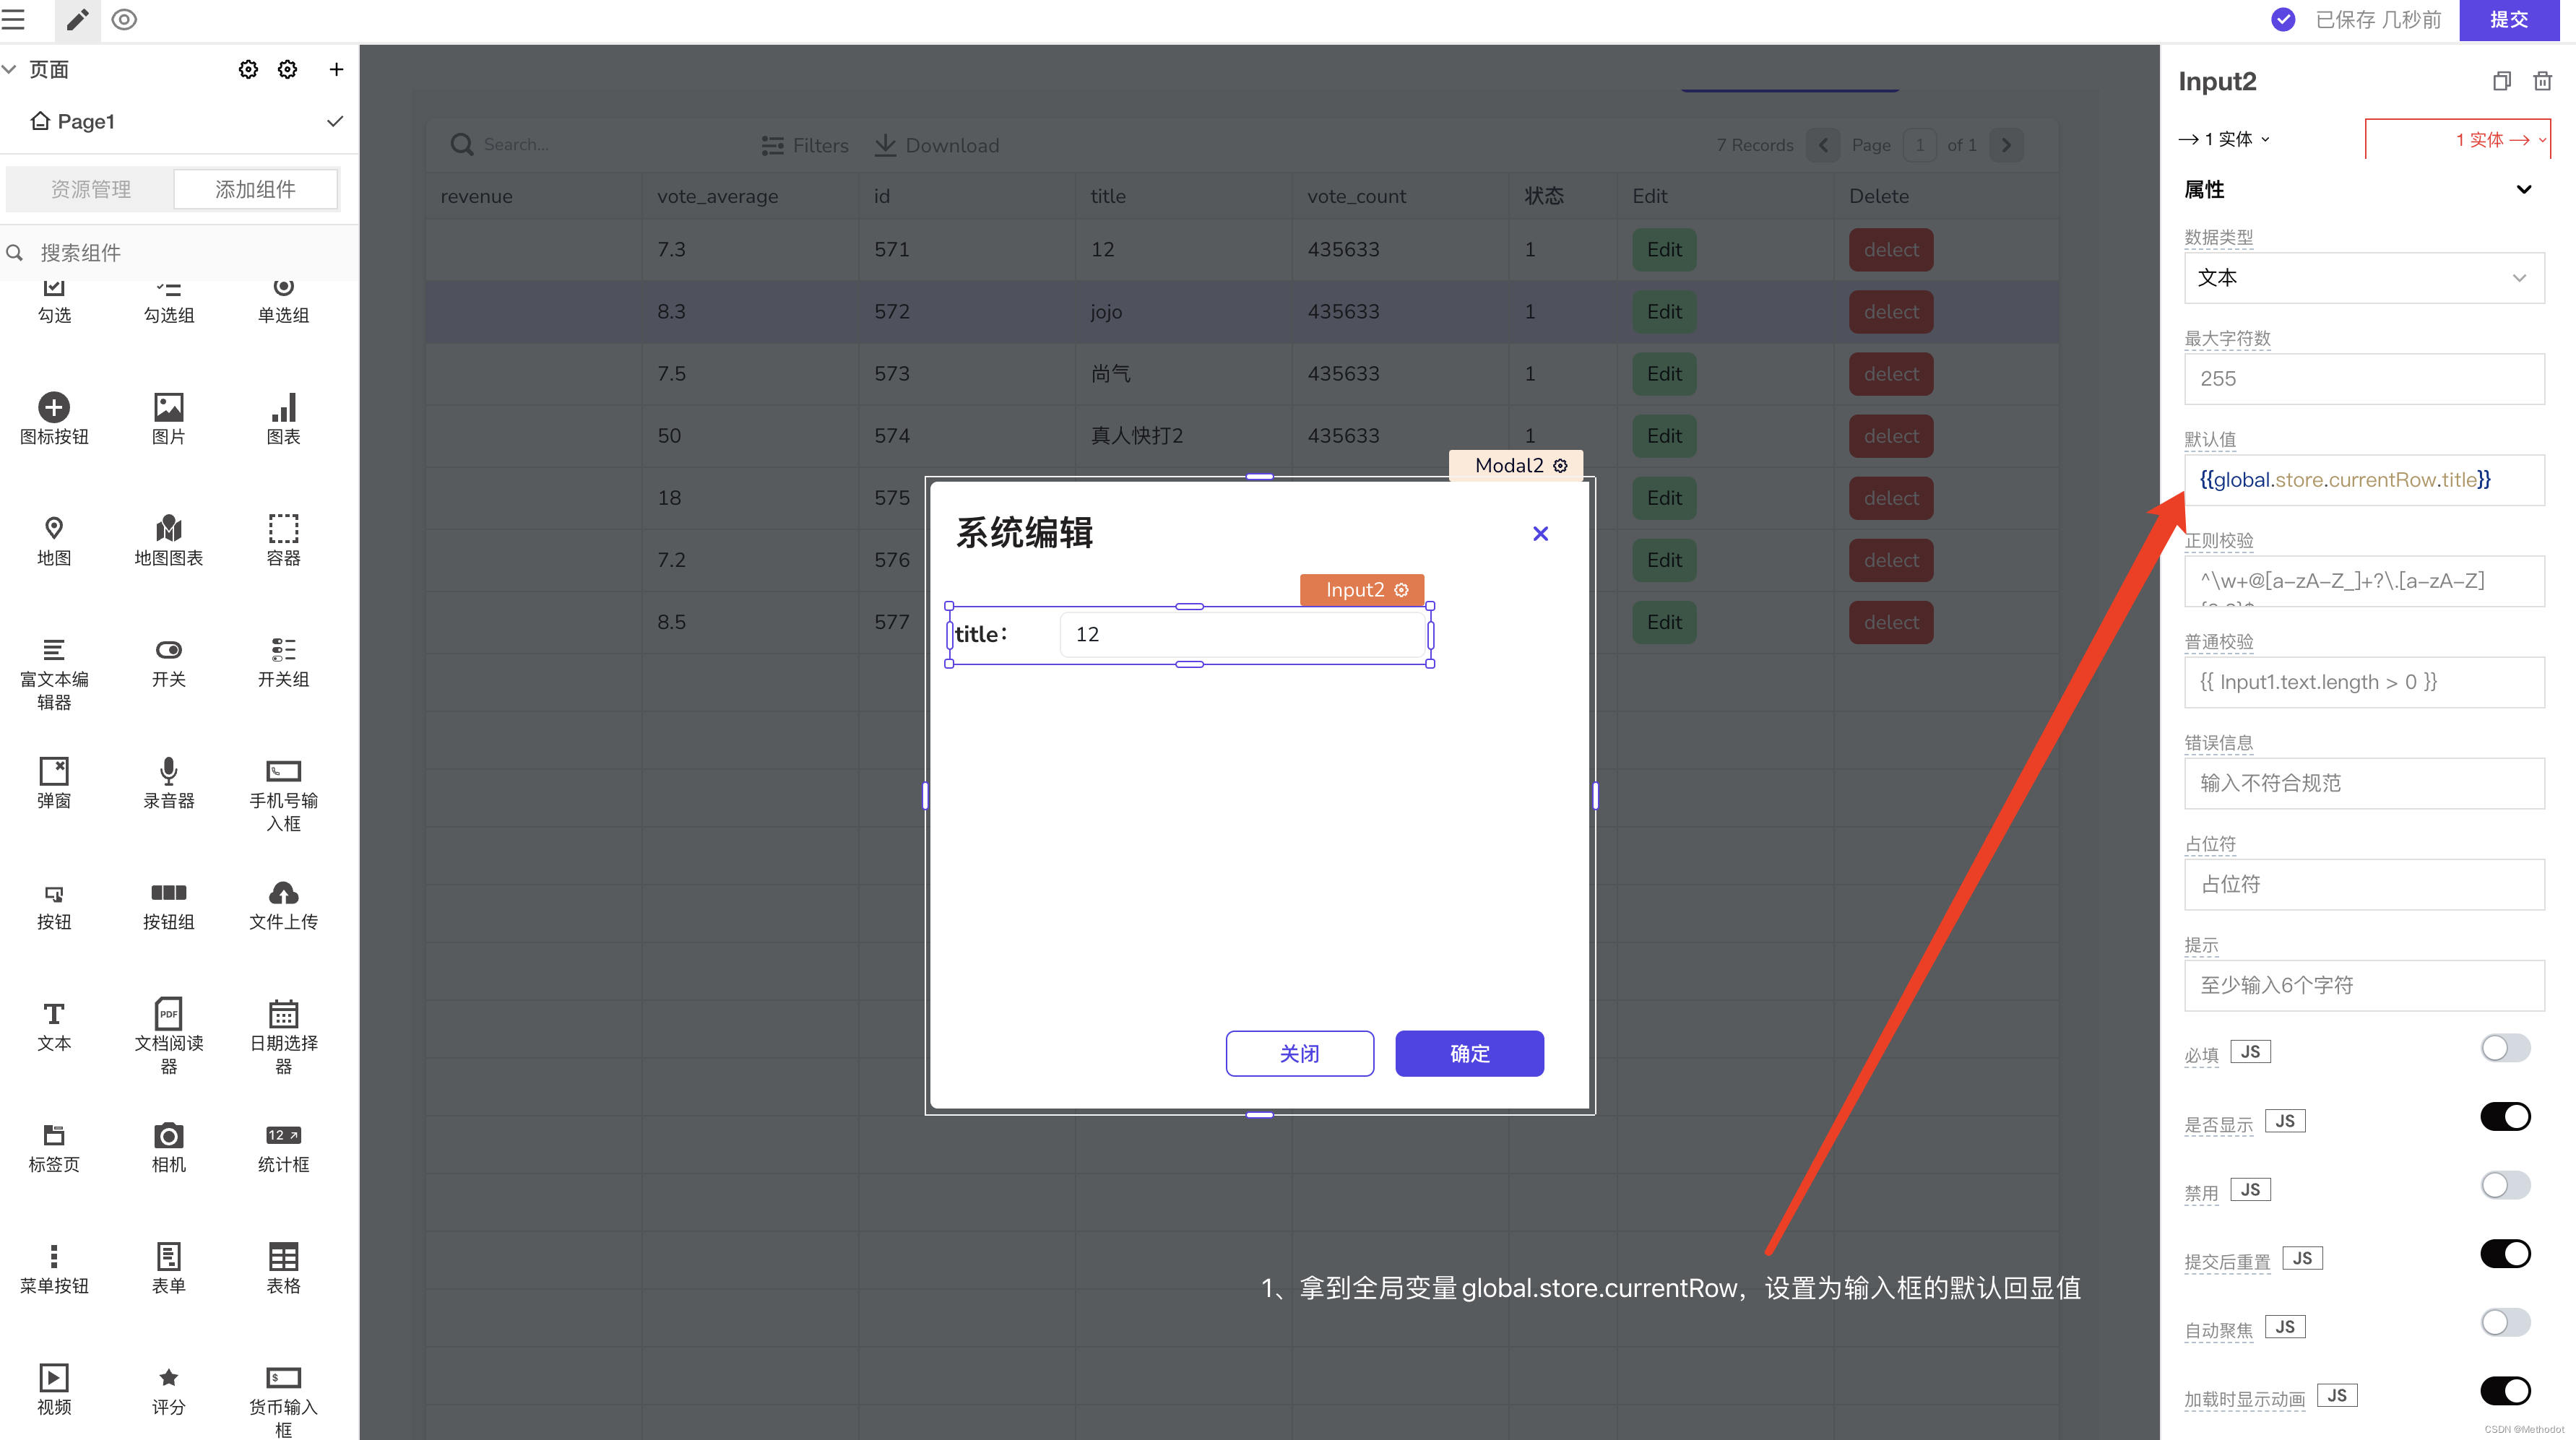This screenshot has width=2576, height=1440.
Task: Collapse the 属性 properties section
Action: click(x=2523, y=189)
